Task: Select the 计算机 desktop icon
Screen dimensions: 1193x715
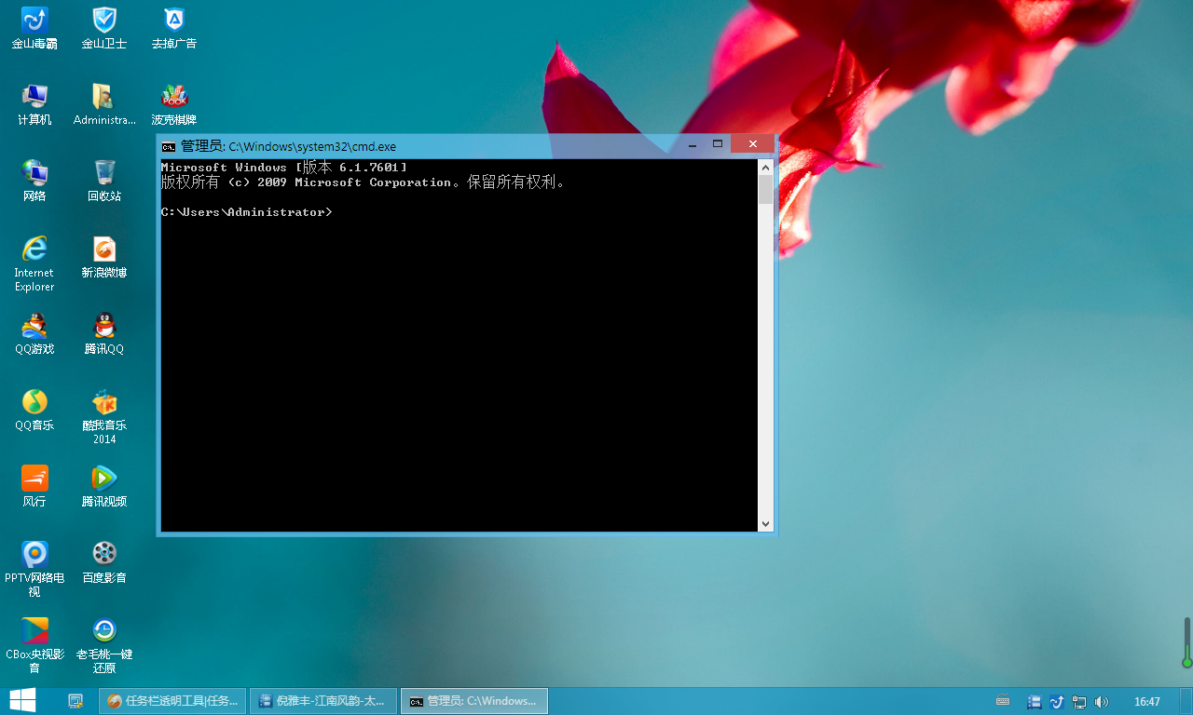Action: (34, 104)
